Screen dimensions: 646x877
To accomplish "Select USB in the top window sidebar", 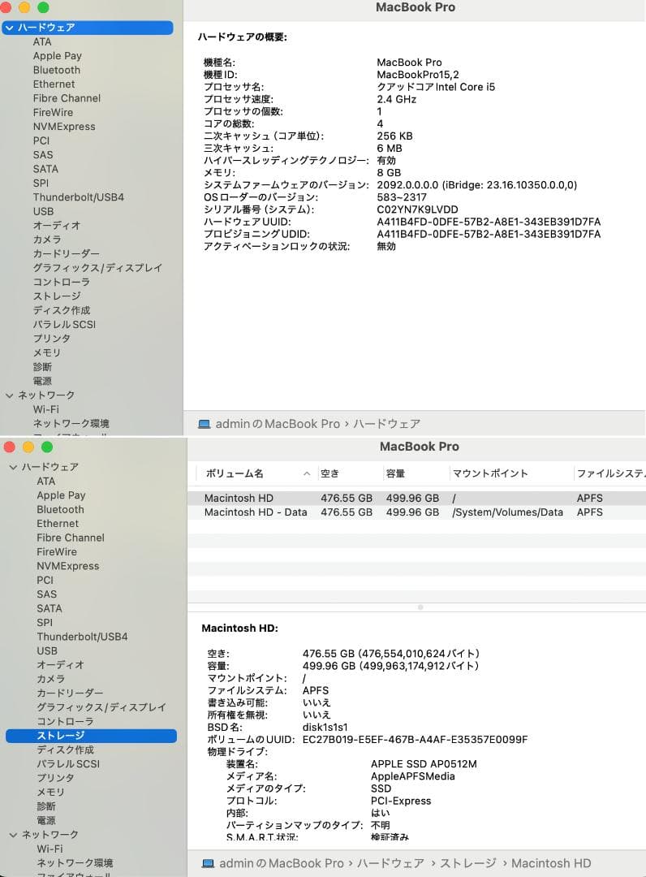I will pos(43,211).
